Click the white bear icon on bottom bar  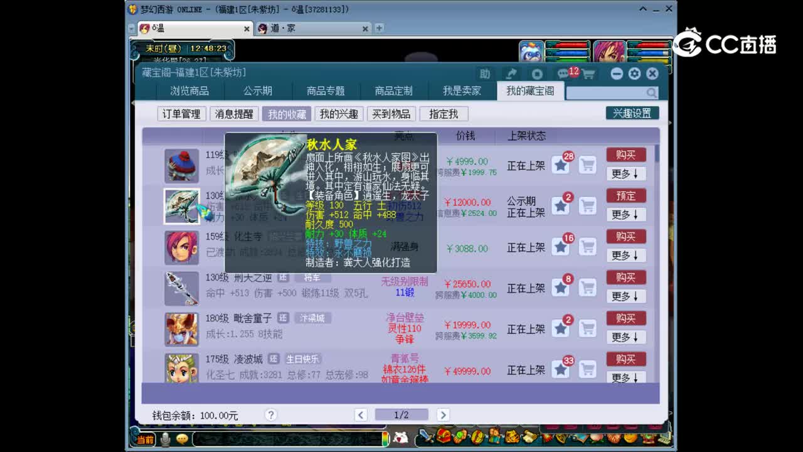coord(400,438)
